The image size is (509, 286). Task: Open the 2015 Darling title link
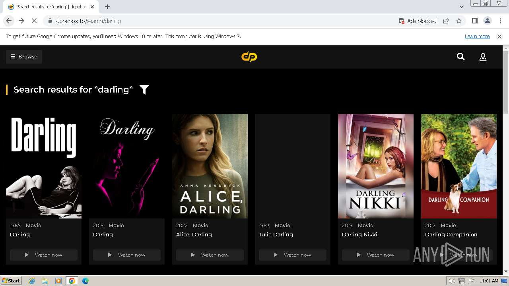(x=103, y=235)
